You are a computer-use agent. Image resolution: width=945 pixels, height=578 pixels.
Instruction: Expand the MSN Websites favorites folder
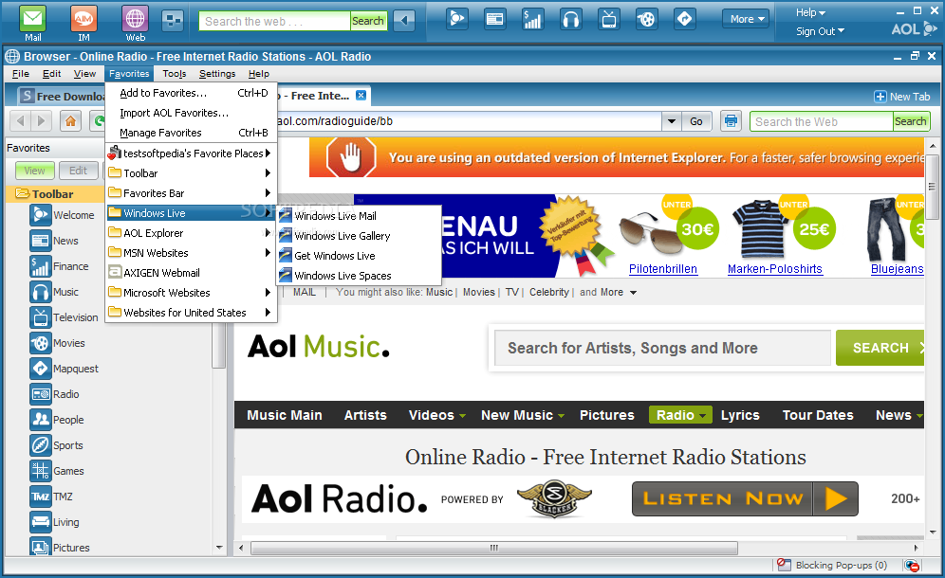[191, 253]
